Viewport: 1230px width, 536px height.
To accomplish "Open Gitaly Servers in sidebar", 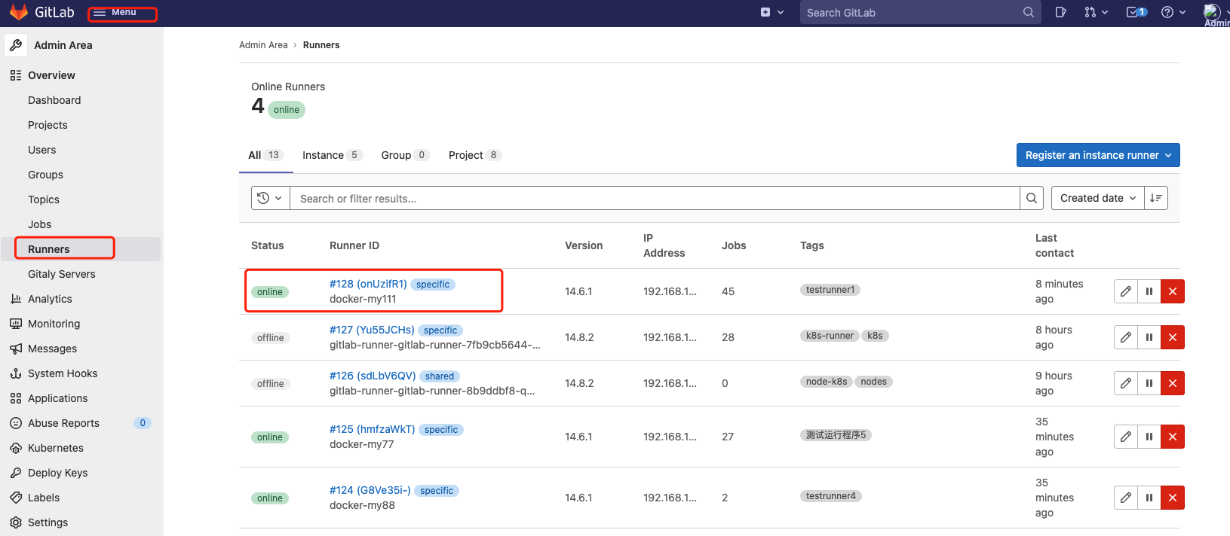I will [62, 274].
